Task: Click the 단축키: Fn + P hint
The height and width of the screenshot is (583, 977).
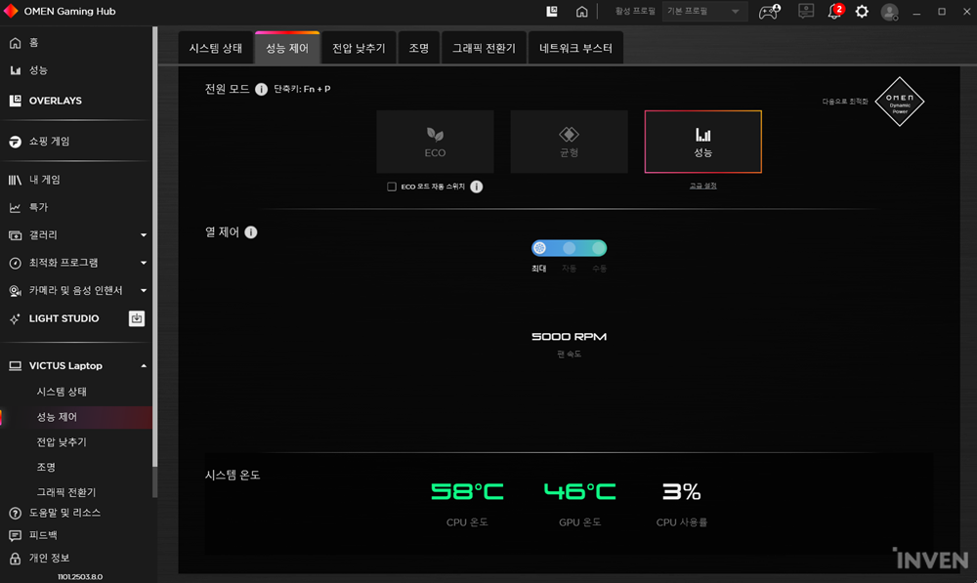Action: pyautogui.click(x=302, y=89)
